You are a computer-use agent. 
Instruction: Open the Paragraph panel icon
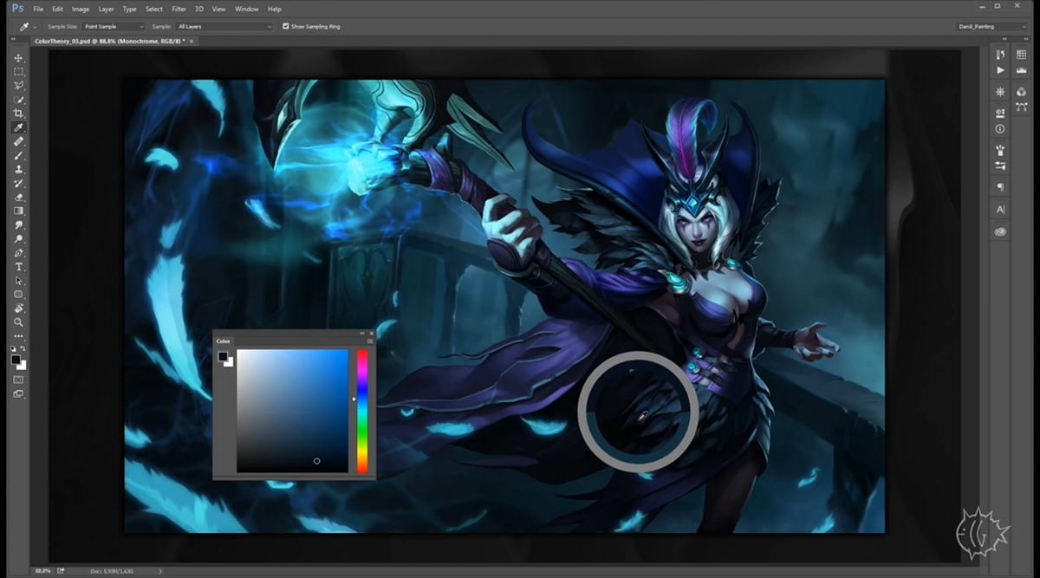click(x=1000, y=187)
